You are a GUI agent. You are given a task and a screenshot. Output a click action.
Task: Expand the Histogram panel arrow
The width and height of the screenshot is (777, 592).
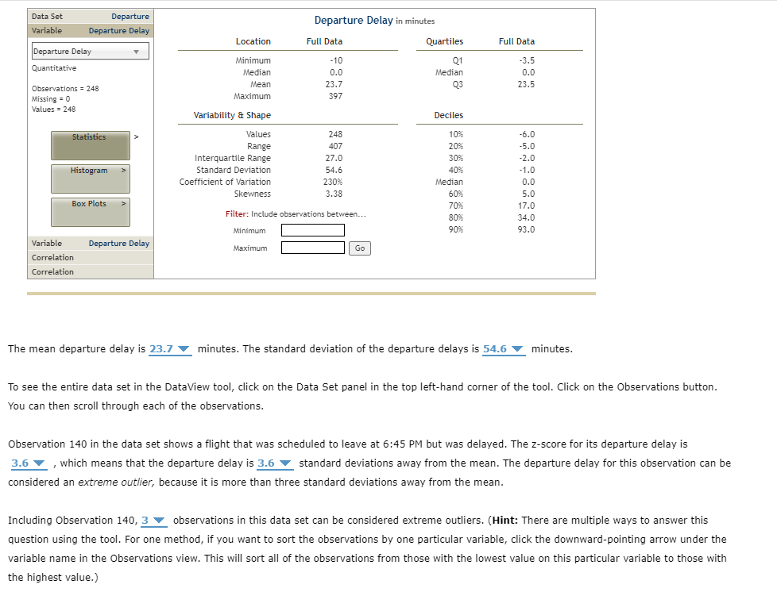coord(122,171)
